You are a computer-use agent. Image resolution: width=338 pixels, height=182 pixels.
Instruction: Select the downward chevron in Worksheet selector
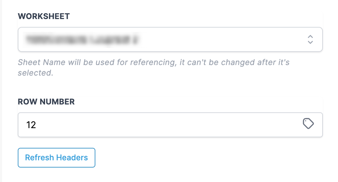pos(310,42)
